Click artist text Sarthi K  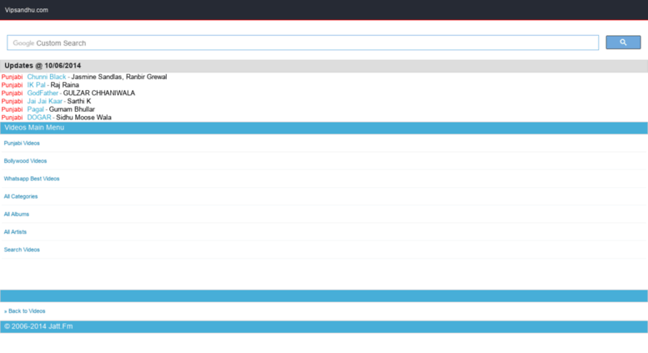coord(79,101)
